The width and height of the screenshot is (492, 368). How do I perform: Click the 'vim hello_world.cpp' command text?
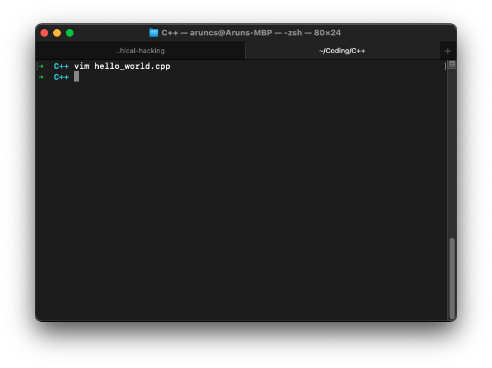point(122,66)
